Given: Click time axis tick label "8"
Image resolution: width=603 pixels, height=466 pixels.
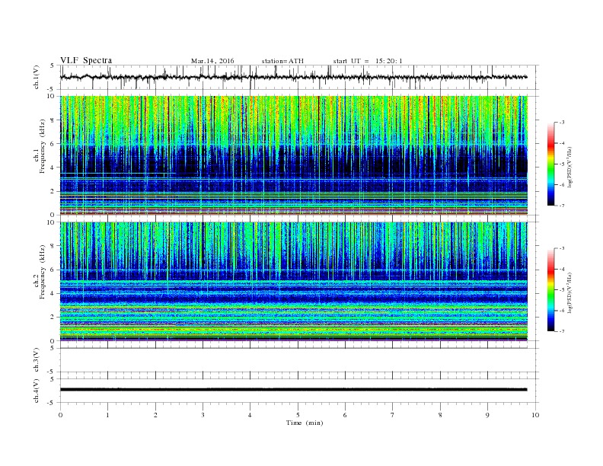Looking at the screenshot, I should coord(440,415).
